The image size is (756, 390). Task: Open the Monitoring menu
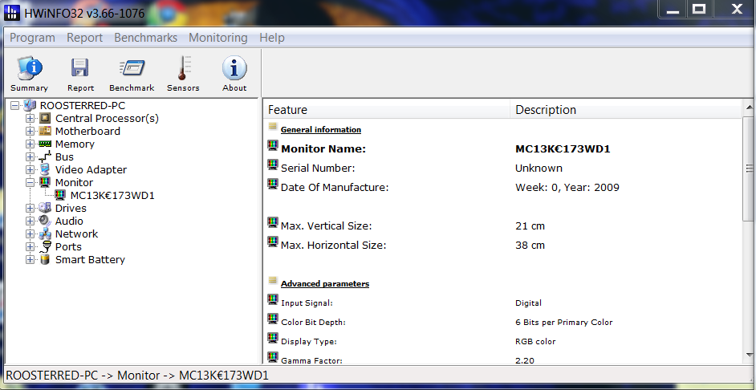coord(218,38)
